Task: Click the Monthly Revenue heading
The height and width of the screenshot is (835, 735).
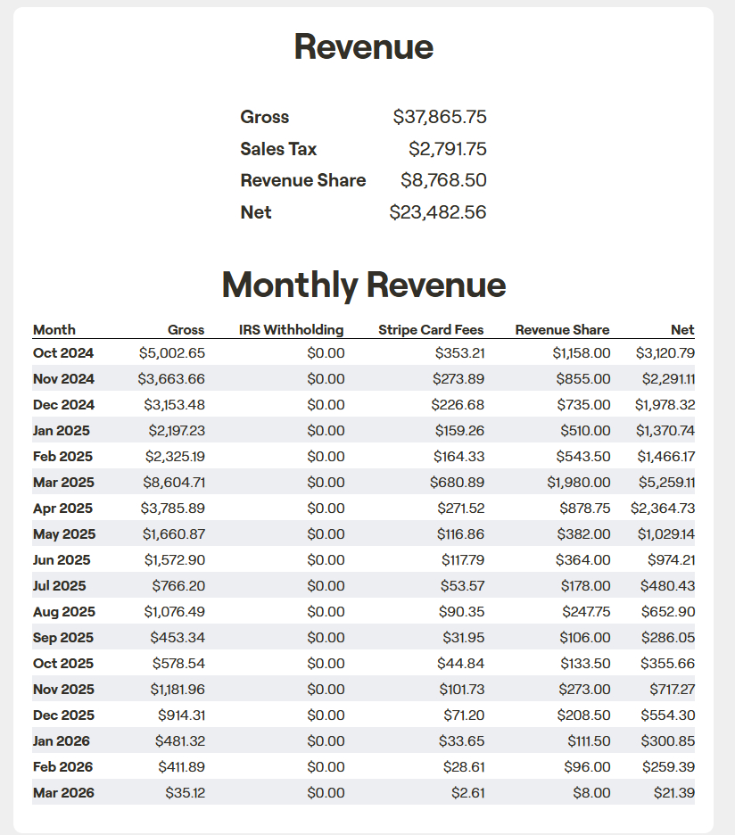Action: pyautogui.click(x=364, y=285)
